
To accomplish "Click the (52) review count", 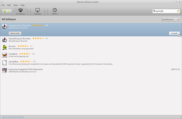I will tap(47, 25).
